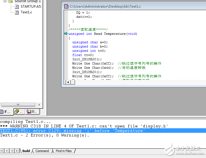
Task: Click the Text1.c file icon
Action: 17,12
